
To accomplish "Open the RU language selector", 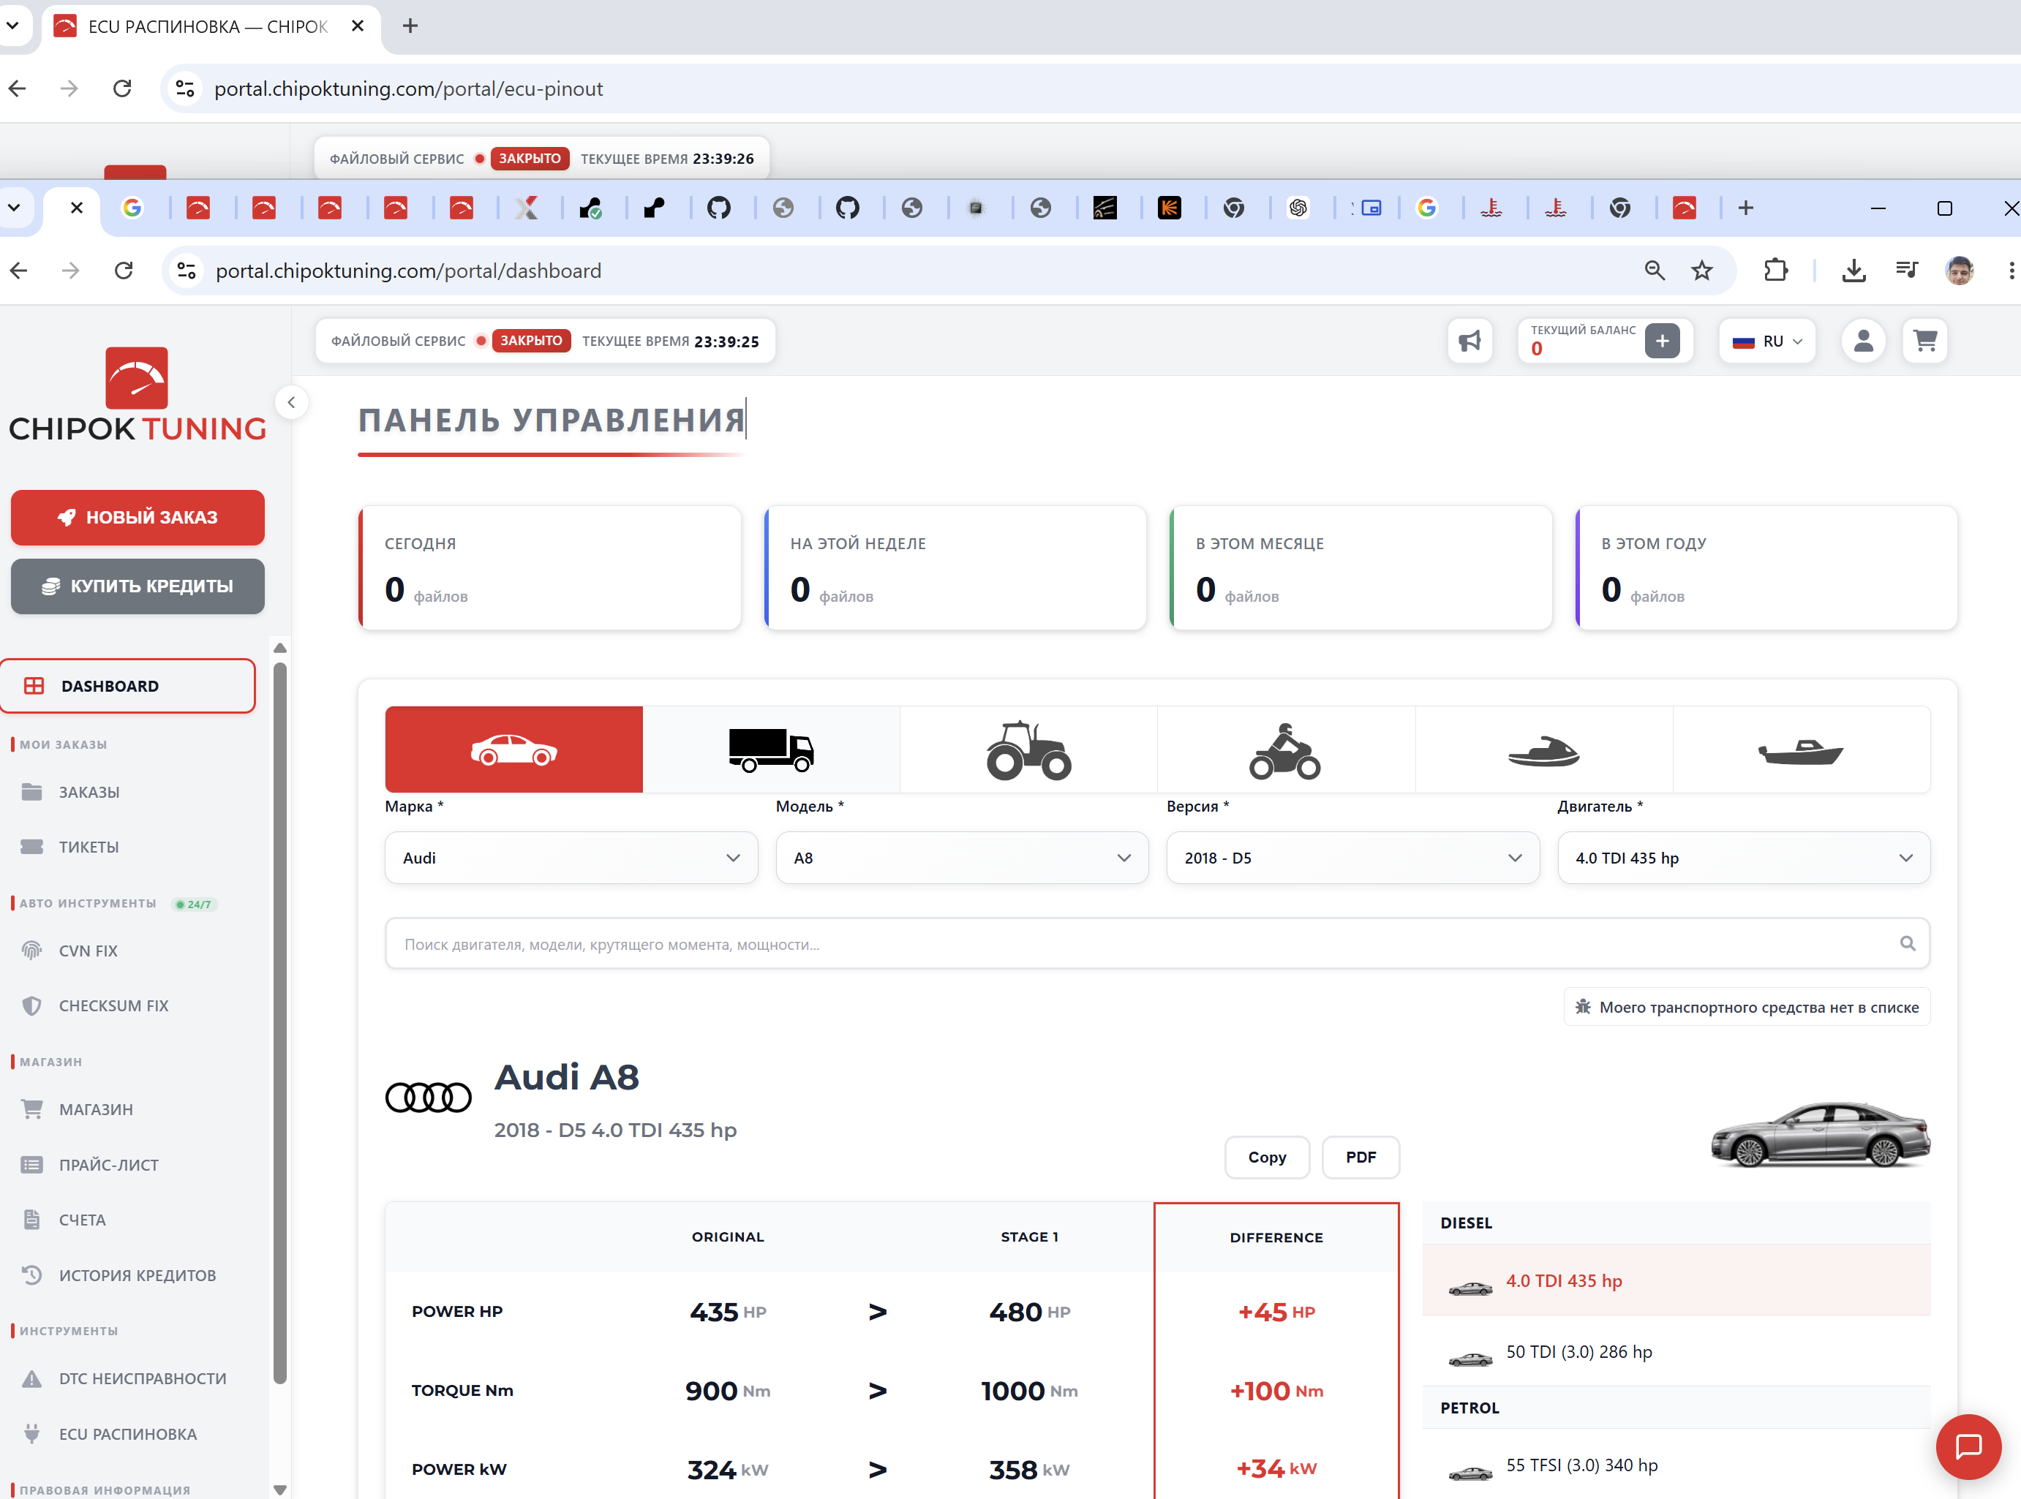I will (1767, 341).
